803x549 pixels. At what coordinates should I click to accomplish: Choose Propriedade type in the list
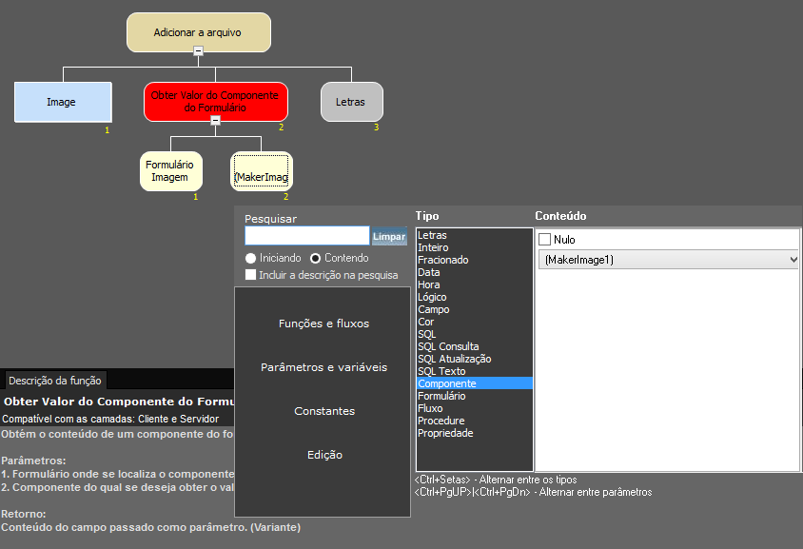point(445,433)
